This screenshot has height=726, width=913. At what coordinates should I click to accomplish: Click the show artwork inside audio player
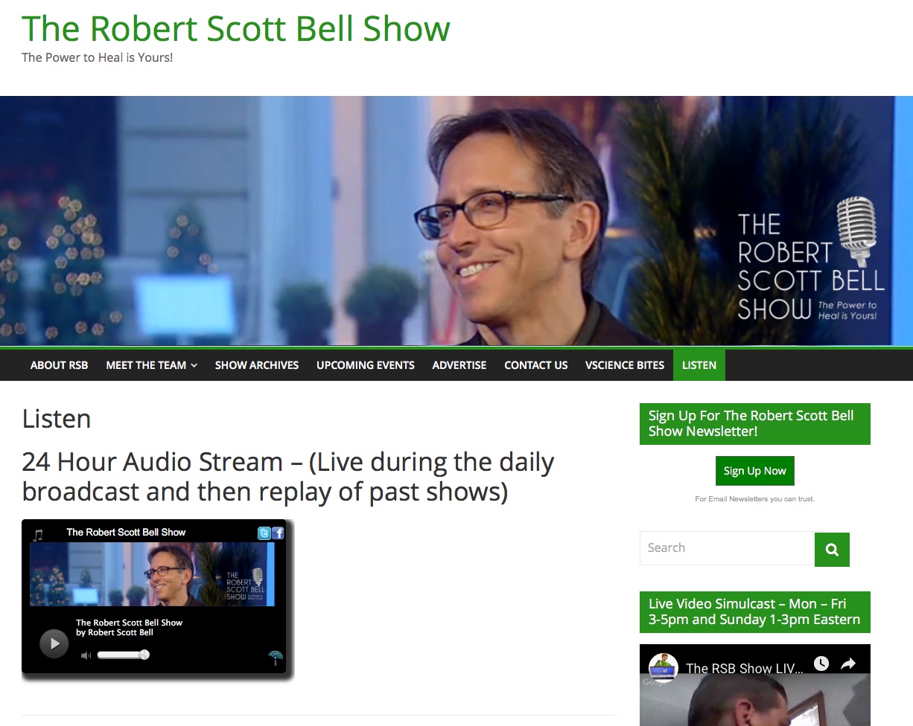(x=152, y=574)
